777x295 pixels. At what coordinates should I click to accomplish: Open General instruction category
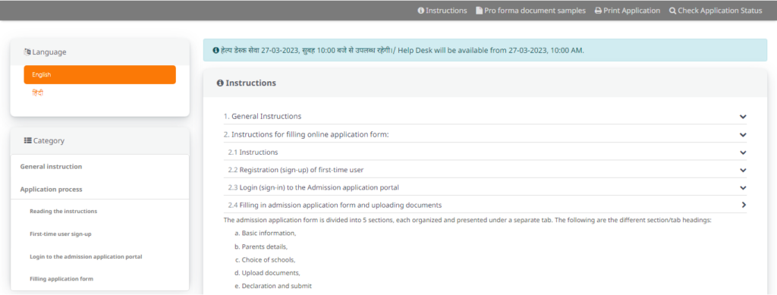[51, 167]
